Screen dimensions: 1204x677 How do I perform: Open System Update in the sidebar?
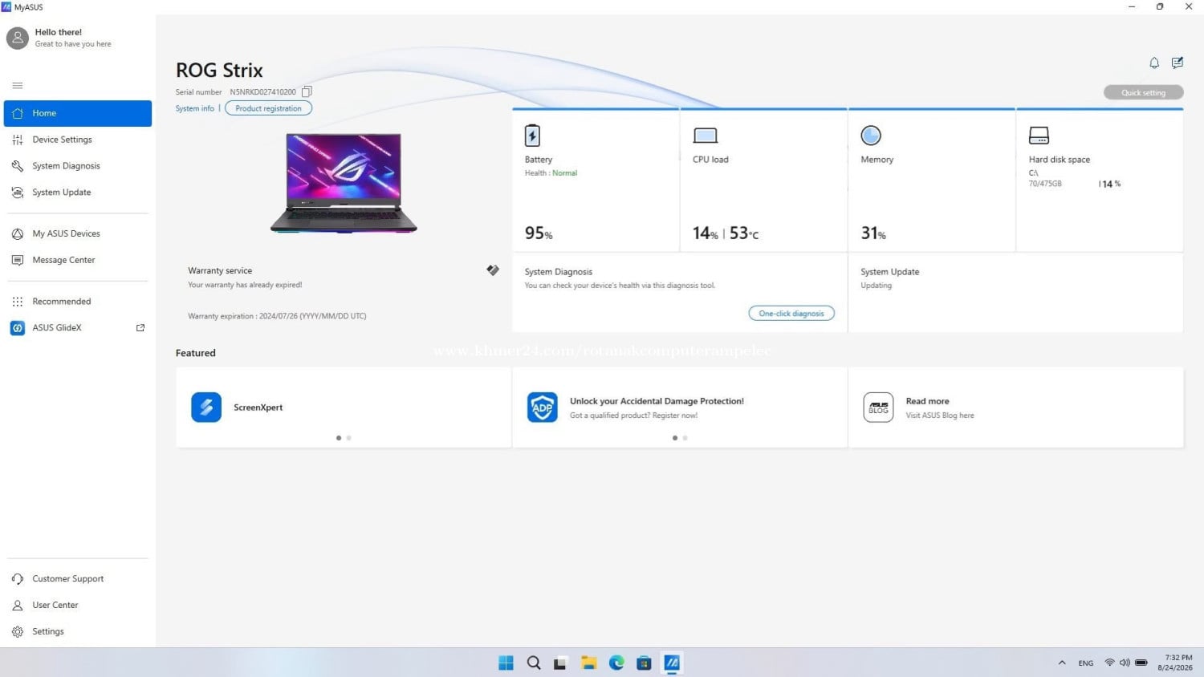(x=78, y=193)
